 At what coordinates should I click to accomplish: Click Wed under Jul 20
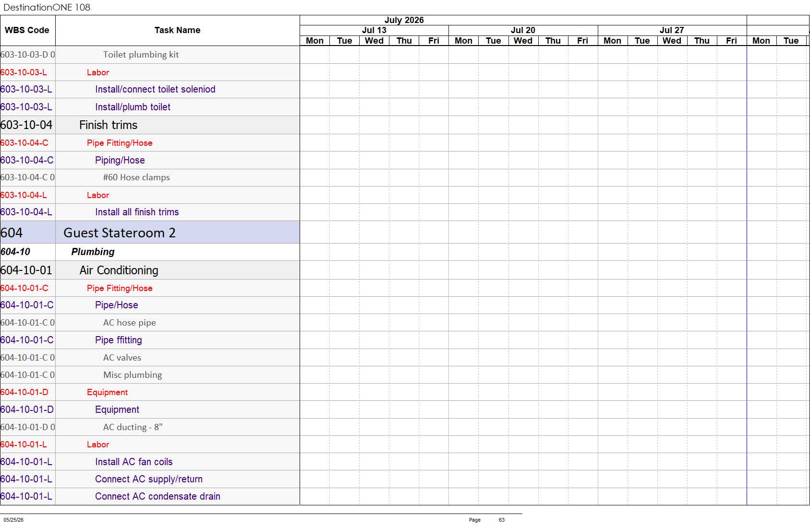[523, 41]
